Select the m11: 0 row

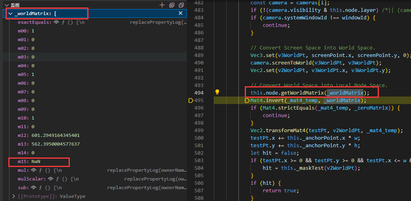pos(95,127)
